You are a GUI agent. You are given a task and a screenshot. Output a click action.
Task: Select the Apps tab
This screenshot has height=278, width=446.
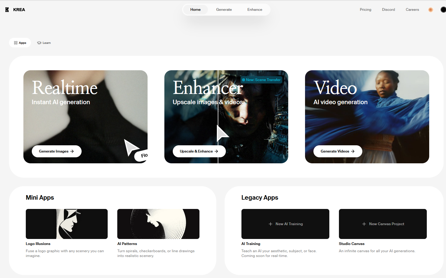tap(20, 43)
